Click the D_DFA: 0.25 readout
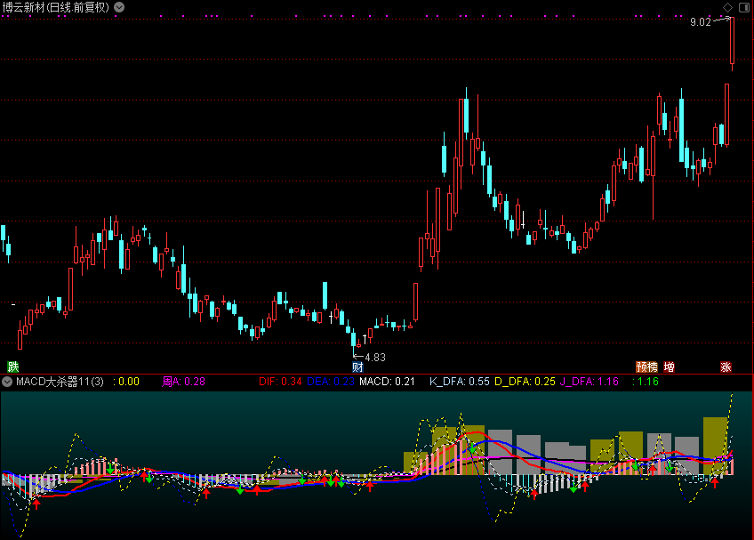 click(x=525, y=382)
